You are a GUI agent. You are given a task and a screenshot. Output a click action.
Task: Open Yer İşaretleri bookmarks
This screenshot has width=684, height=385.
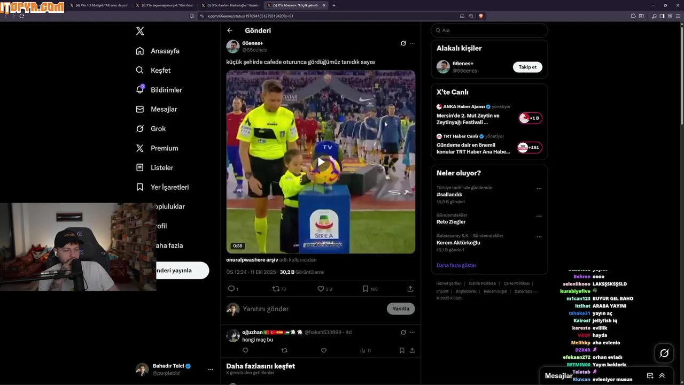pos(162,187)
